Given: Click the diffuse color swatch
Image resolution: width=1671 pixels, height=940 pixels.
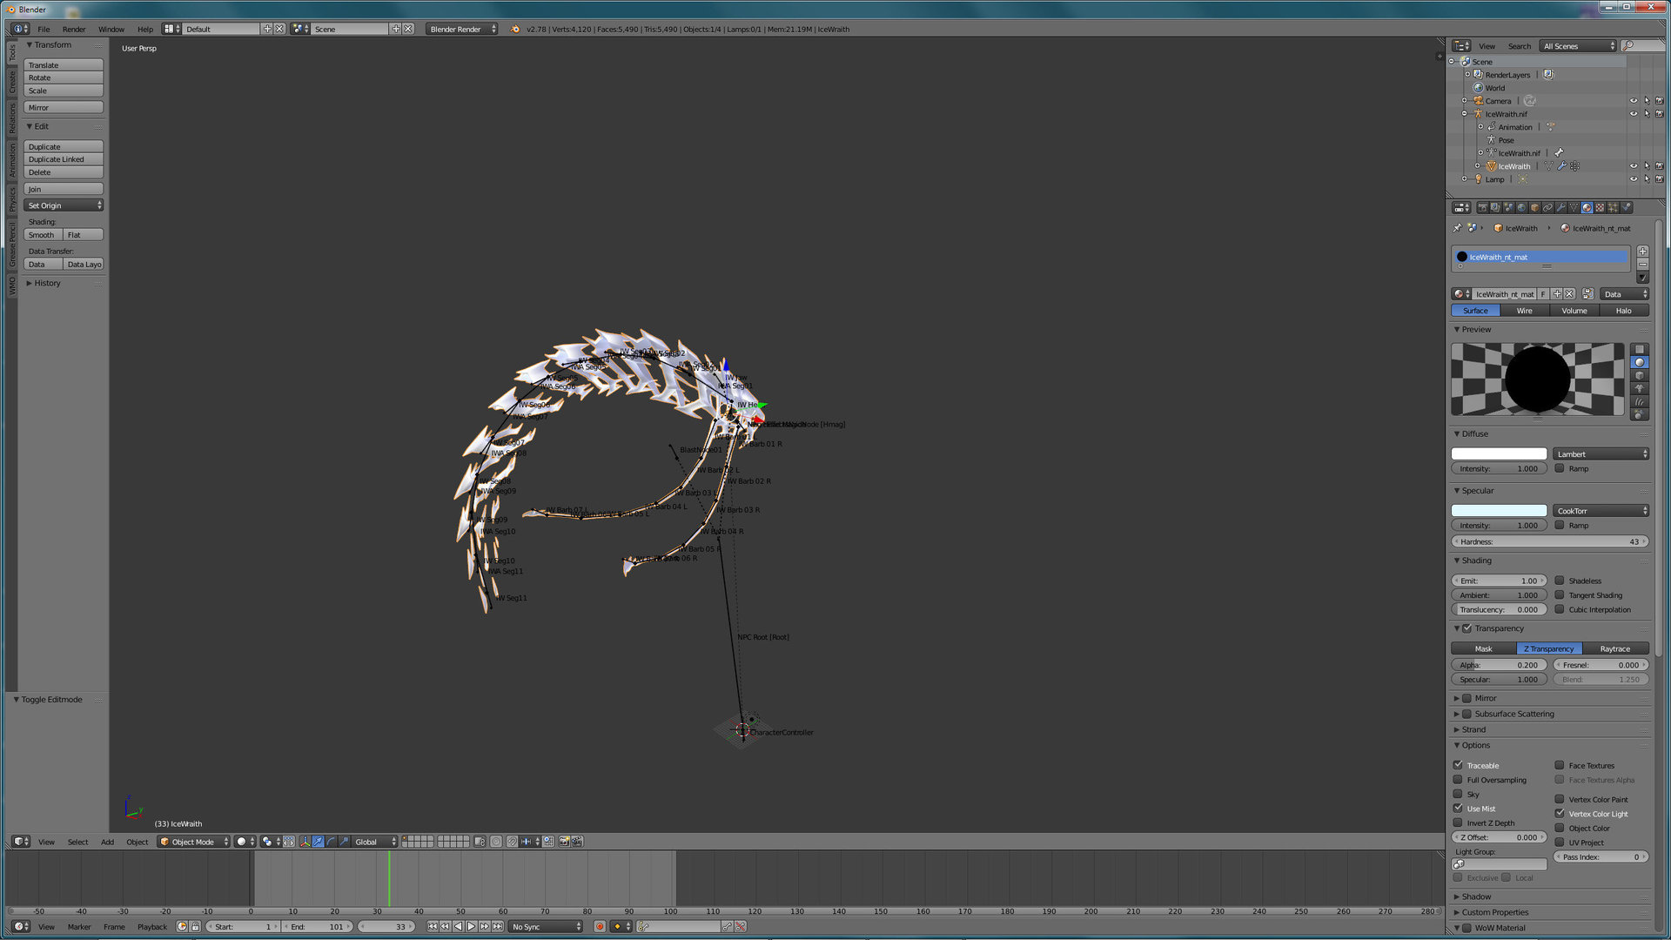Looking at the screenshot, I should tap(1499, 453).
